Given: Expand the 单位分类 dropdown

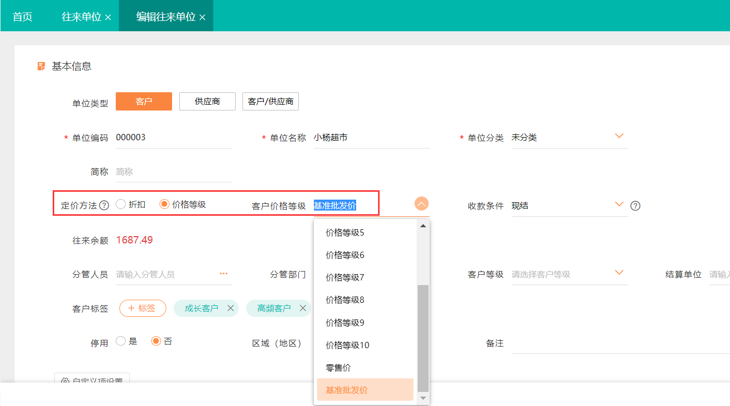Looking at the screenshot, I should [x=619, y=136].
